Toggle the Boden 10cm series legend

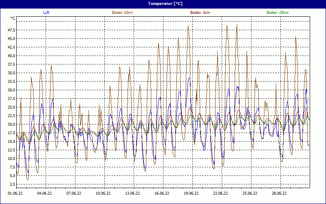tap(122, 13)
